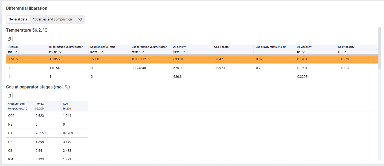This screenshot has height=166, width=384.
Task: Copy the Temperature 56.2 table data
Action: tap(9, 39)
